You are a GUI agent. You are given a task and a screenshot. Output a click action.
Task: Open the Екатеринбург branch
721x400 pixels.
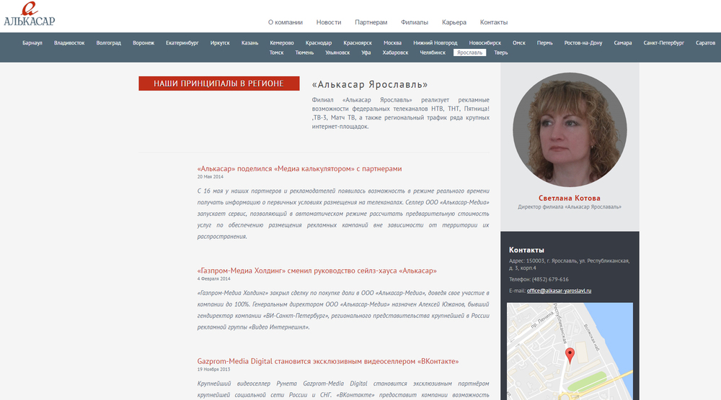point(182,42)
